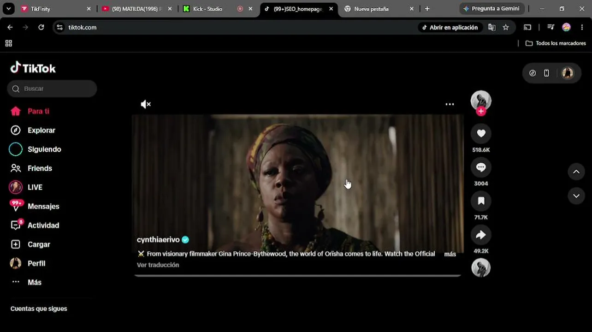Click the TikTok logo
The width and height of the screenshot is (592, 332).
tap(33, 68)
